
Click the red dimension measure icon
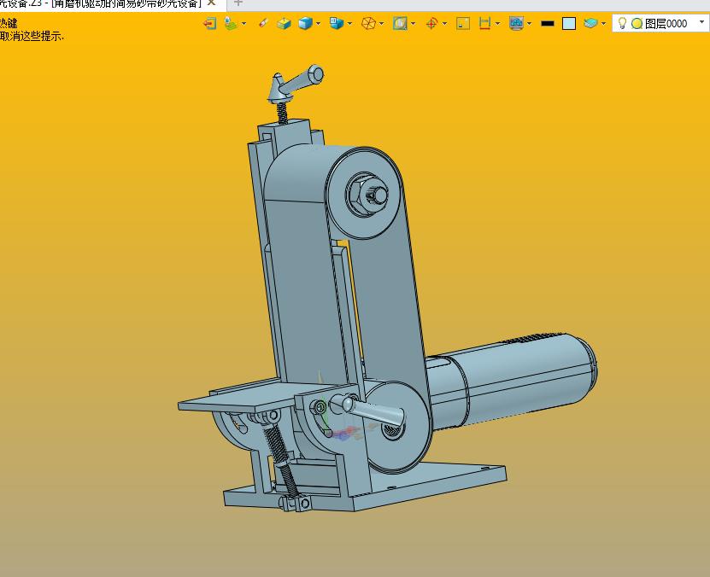(485, 23)
